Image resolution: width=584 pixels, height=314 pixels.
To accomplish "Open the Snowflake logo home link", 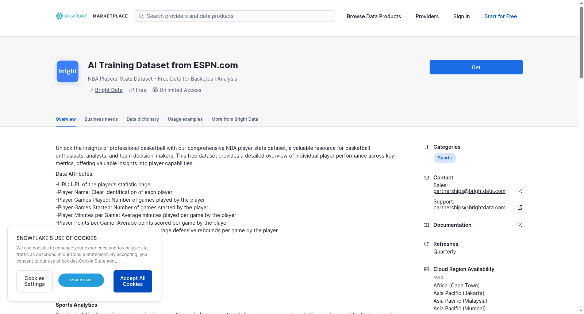I will pos(71,16).
